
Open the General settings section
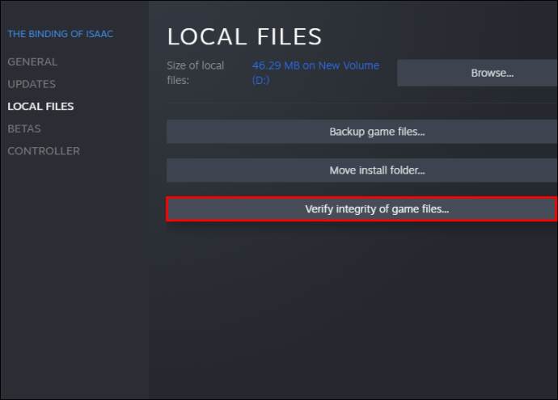[32, 62]
